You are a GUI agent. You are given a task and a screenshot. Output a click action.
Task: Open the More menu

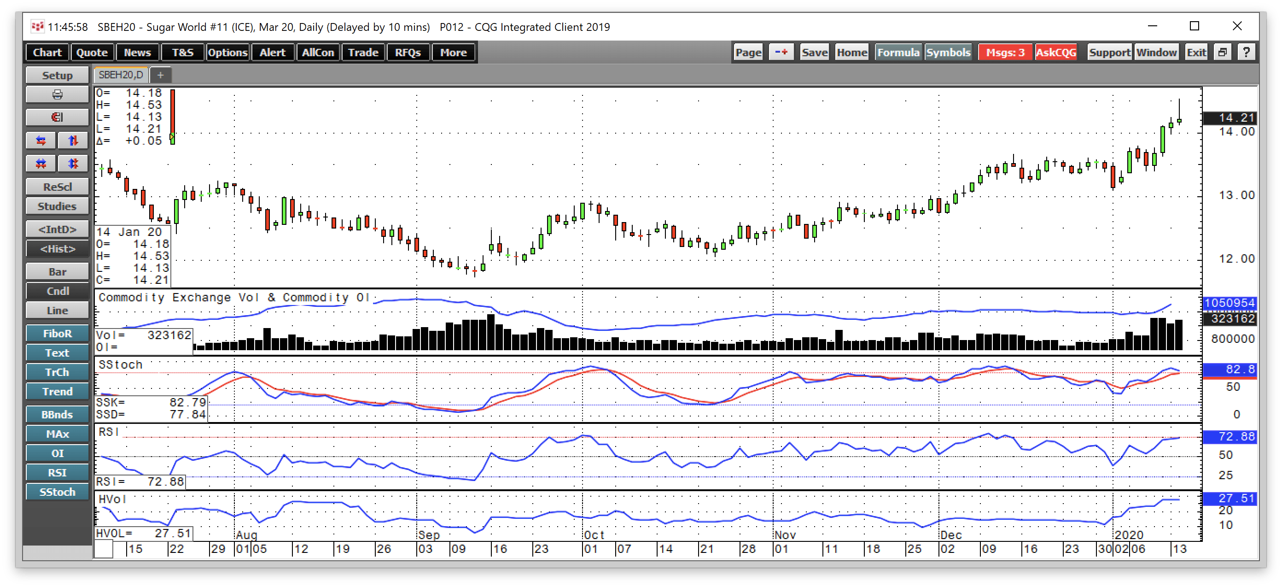453,52
